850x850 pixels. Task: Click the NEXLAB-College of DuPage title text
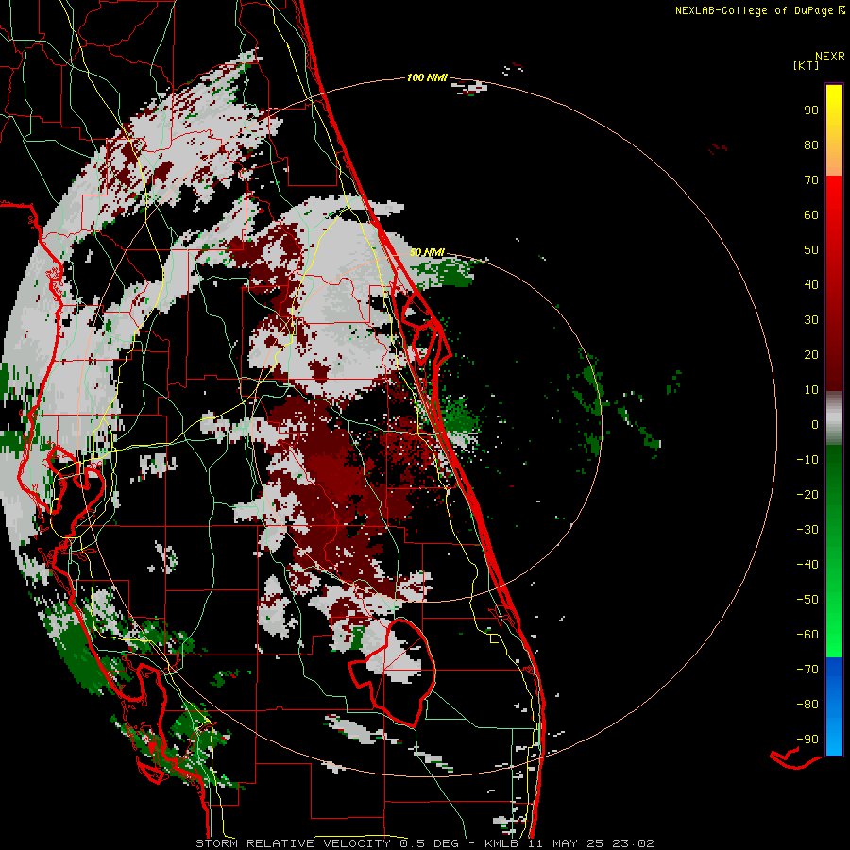pyautogui.click(x=754, y=10)
